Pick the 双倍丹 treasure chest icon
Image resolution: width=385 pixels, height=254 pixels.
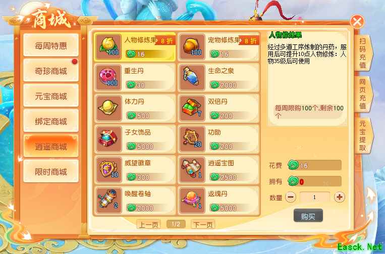pos(192,108)
